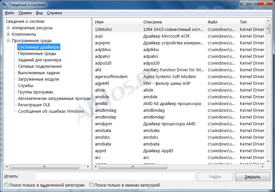Image resolution: width=275 pixels, height=192 pixels.
Task: Click the System Information title bar icon
Action: pos(5,4)
